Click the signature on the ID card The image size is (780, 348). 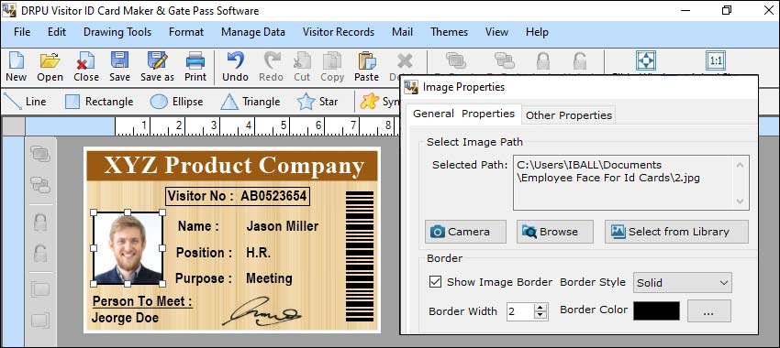click(262, 311)
